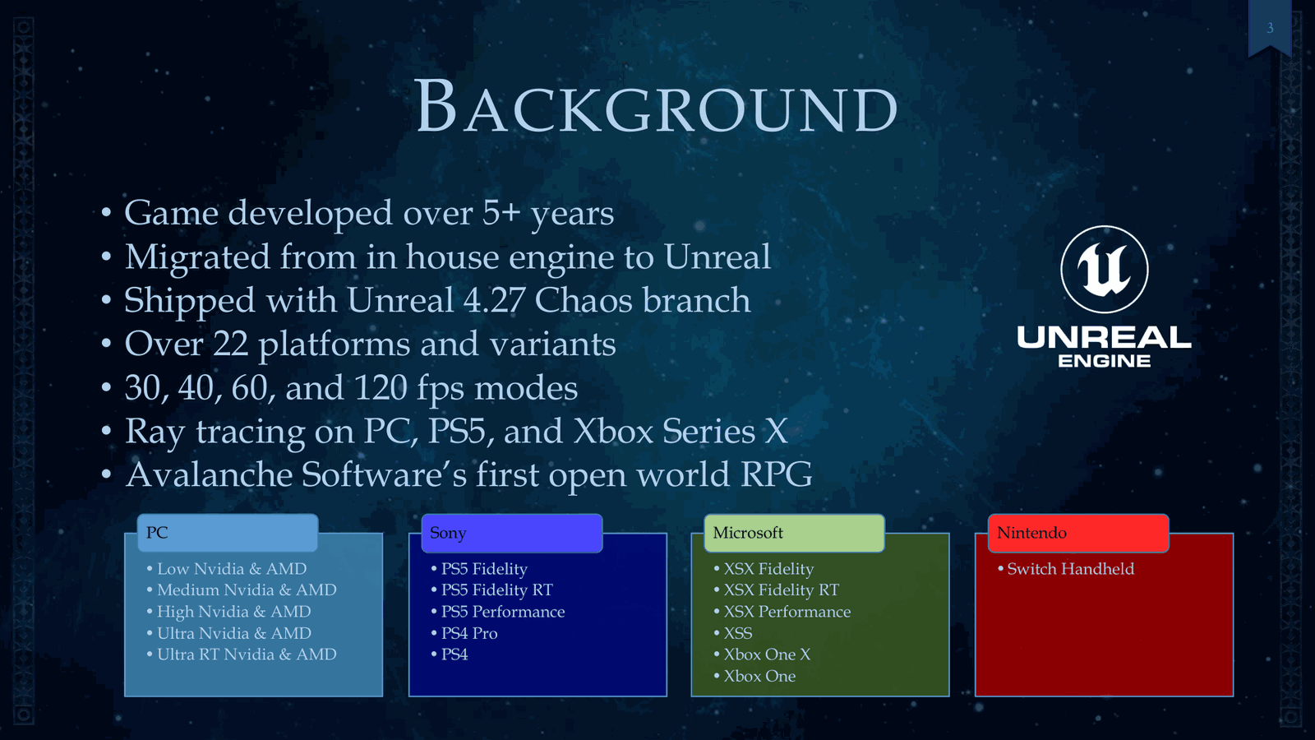Select 'Ultra RT Nvidia & AMD' entry
This screenshot has height=740, width=1315.
coord(247,654)
